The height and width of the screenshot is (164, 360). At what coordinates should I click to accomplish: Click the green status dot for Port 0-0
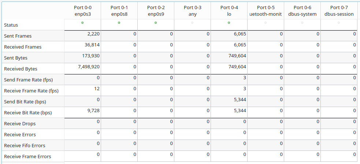tap(82, 23)
